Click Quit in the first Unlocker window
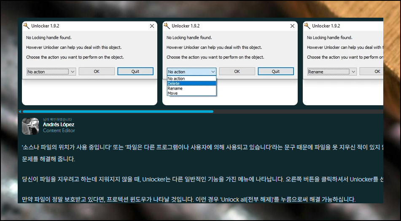This screenshot has width=401, height=221. (135, 72)
